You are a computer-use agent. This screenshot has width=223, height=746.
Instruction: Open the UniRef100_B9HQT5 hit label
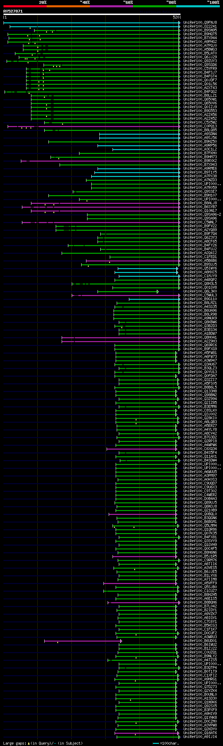(x=200, y=34)
